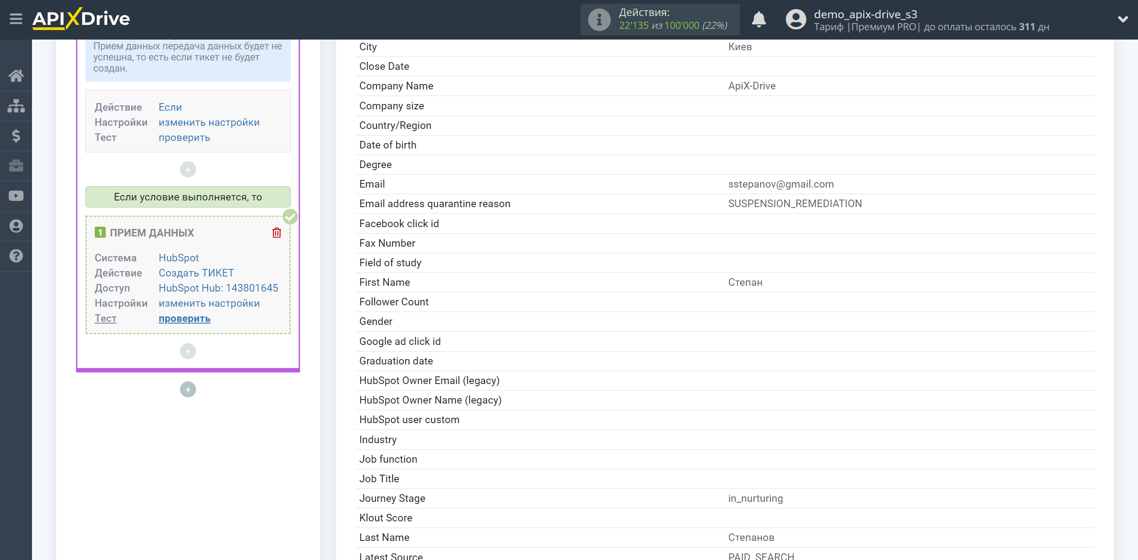Click the Facebook click id label
Screen dimensions: 1138x560
click(x=399, y=224)
